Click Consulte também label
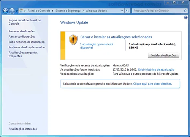The height and width of the screenshot is (137, 190). tap(19, 123)
